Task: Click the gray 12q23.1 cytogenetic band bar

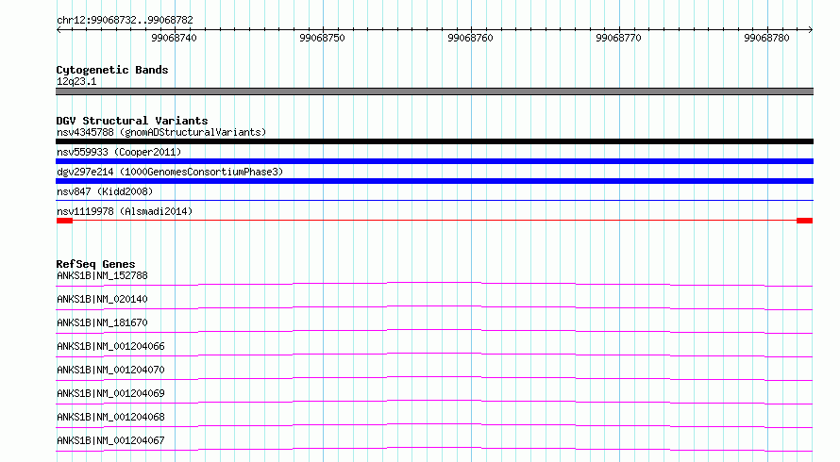Action: pos(434,91)
